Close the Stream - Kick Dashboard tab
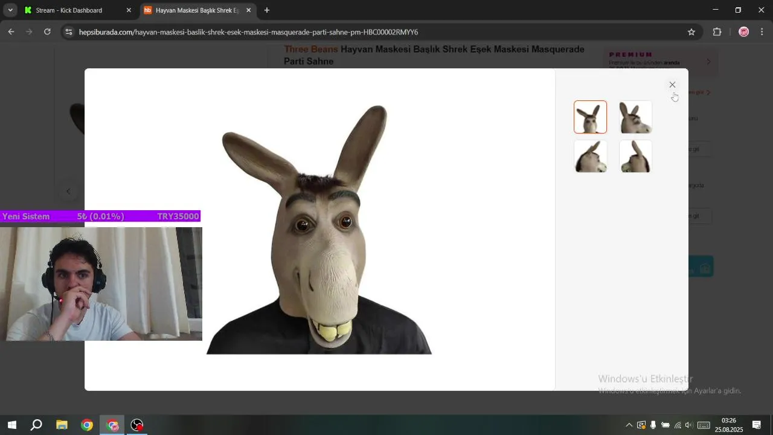The image size is (773, 435). tap(128, 10)
